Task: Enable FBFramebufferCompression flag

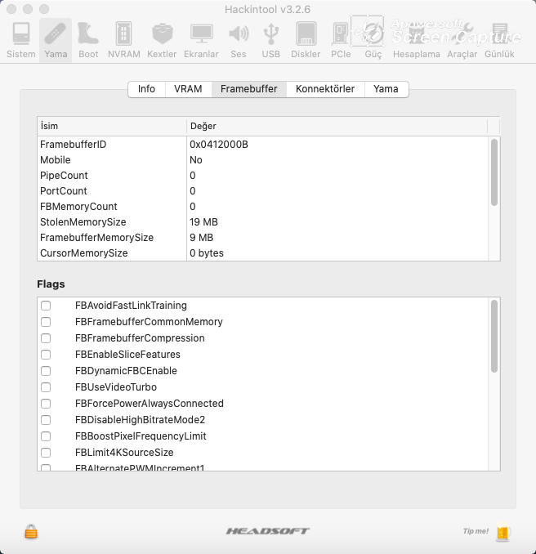Action: pyautogui.click(x=46, y=338)
